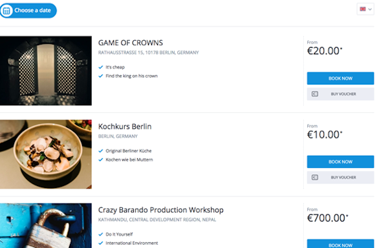This screenshot has width=388, height=248.
Task: Click checkmark beside "Do It Yourself"
Action: click(x=101, y=234)
